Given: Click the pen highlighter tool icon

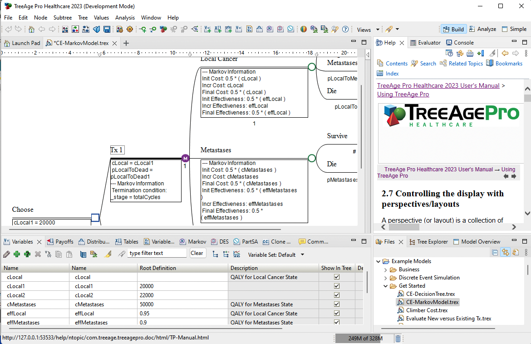Looking at the screenshot, I should [389, 30].
